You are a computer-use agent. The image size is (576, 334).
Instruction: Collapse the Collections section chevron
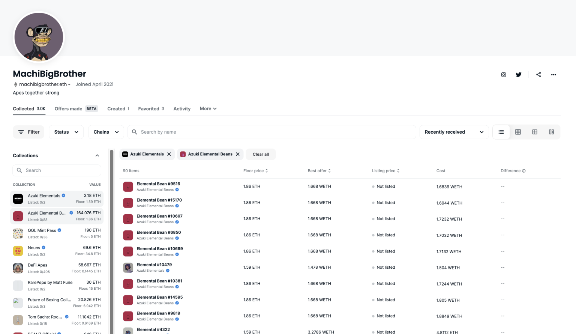[97, 156]
